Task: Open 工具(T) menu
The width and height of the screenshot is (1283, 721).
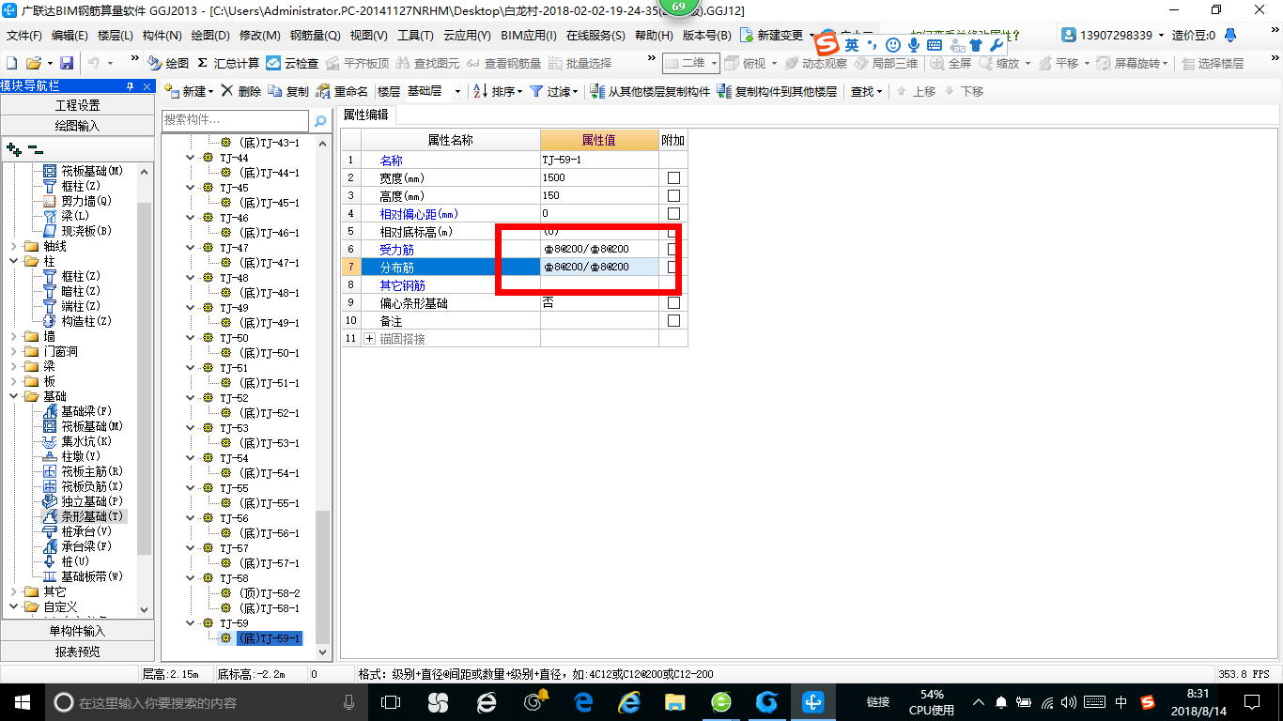Action: pos(415,36)
